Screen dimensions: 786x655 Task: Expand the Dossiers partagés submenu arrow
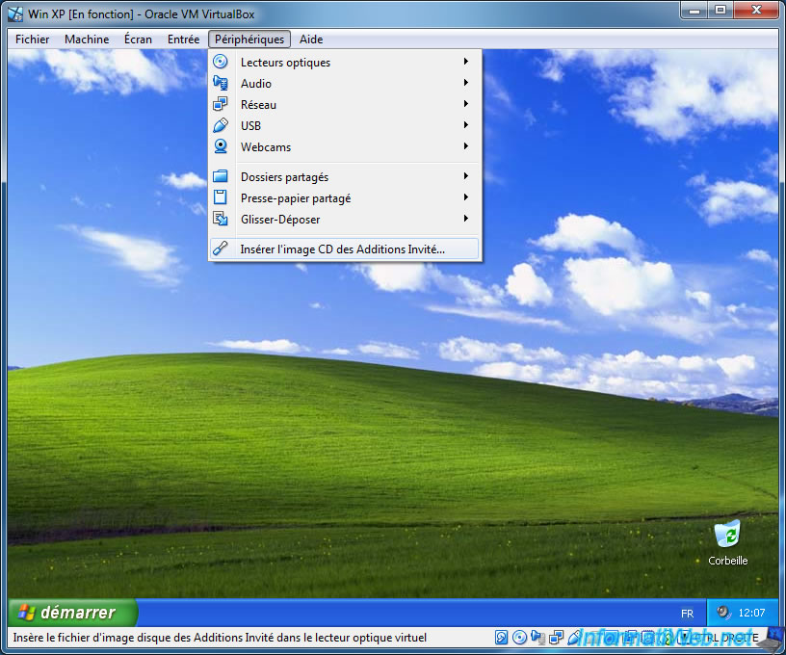[x=465, y=176]
